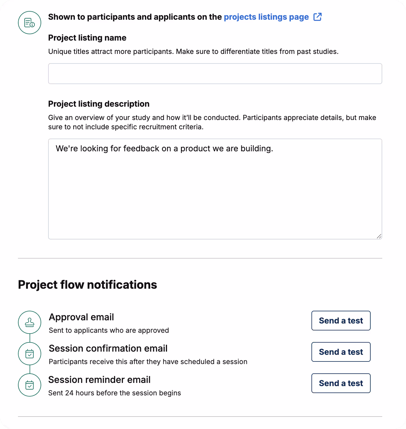Screen dimensions: 406x429
Task: Click the document icon at the top circle
Action: 29,22
